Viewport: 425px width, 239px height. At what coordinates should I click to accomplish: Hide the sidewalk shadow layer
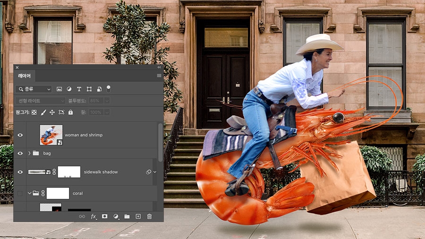tap(20, 172)
